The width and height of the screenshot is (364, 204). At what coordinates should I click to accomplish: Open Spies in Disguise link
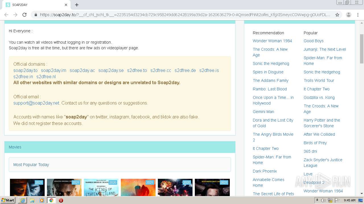(268, 72)
